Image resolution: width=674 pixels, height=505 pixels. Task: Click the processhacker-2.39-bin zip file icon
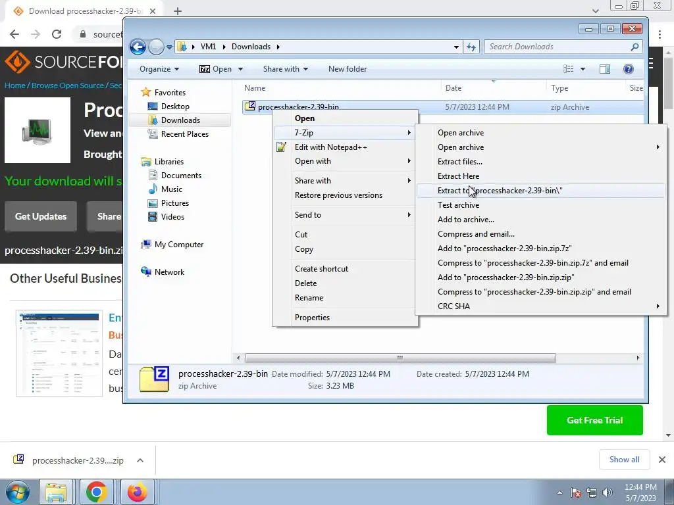249,106
